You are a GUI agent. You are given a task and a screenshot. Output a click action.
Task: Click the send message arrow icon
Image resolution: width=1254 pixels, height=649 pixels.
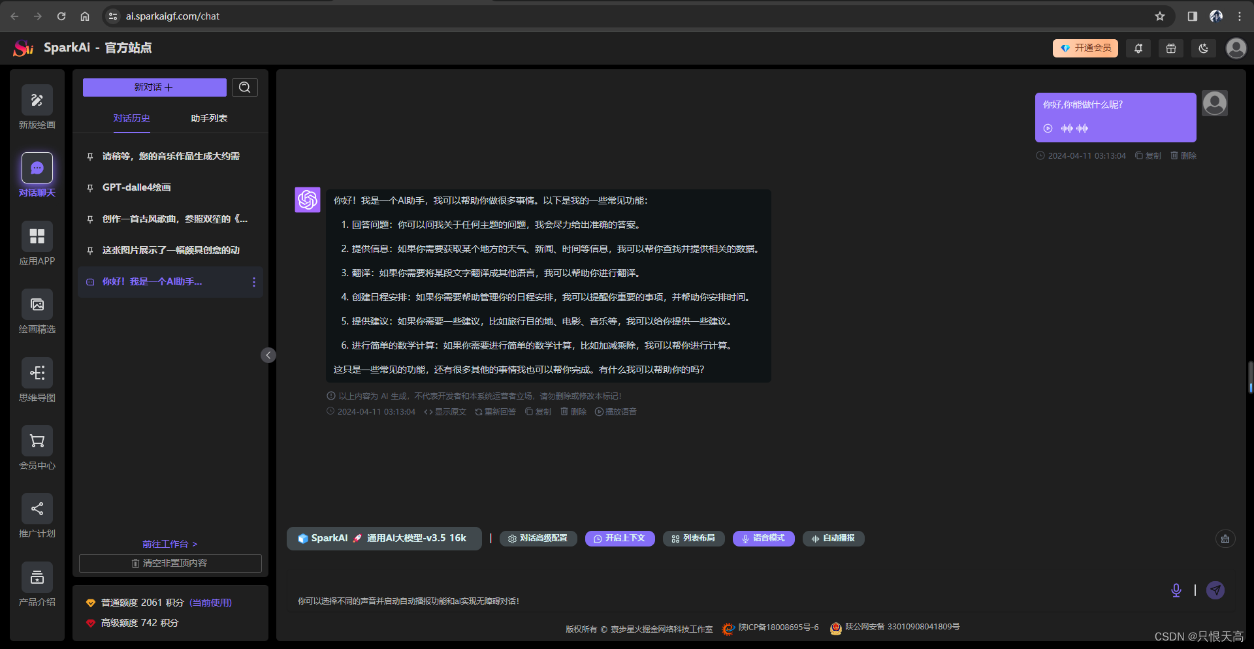tap(1215, 590)
